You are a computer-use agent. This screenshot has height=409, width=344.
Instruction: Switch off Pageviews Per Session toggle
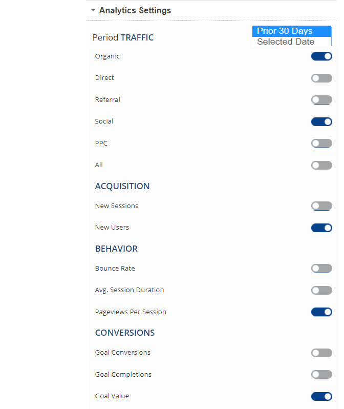[321, 312]
